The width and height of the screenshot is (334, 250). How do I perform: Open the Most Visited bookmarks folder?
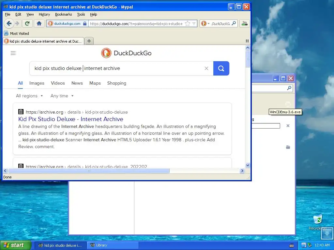click(17, 34)
